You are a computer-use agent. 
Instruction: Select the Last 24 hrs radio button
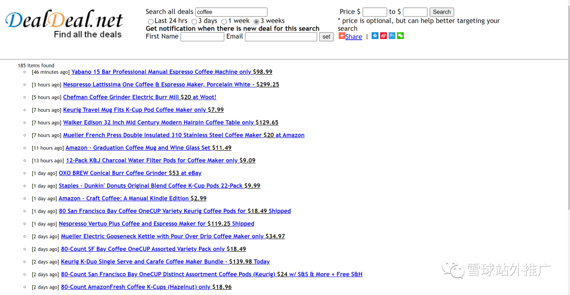click(x=150, y=22)
